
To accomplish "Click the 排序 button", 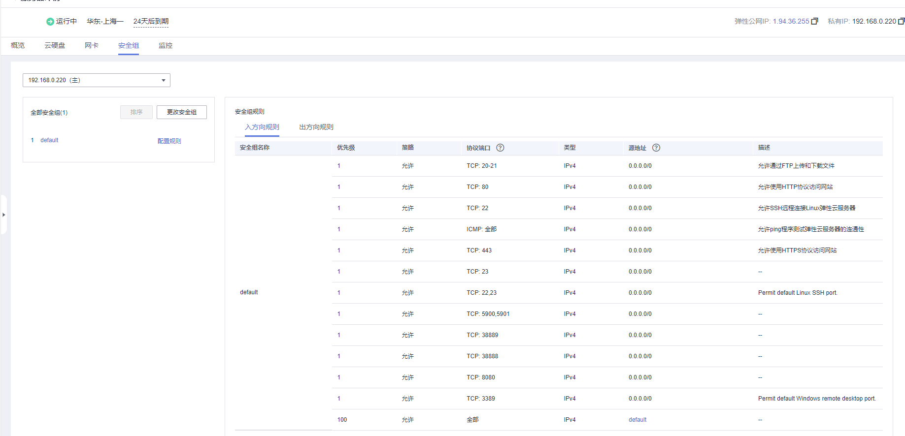I will pos(136,112).
